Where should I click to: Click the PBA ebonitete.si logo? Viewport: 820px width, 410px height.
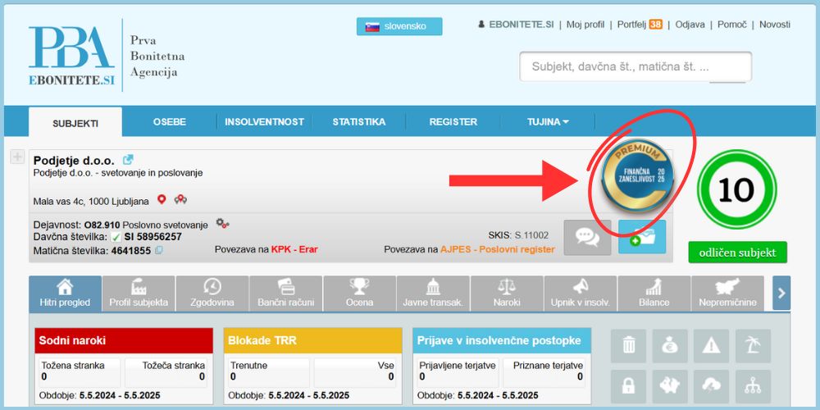coord(71,56)
